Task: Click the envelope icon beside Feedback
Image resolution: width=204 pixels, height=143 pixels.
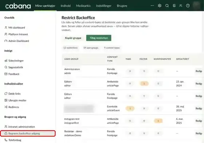Action: point(6,74)
